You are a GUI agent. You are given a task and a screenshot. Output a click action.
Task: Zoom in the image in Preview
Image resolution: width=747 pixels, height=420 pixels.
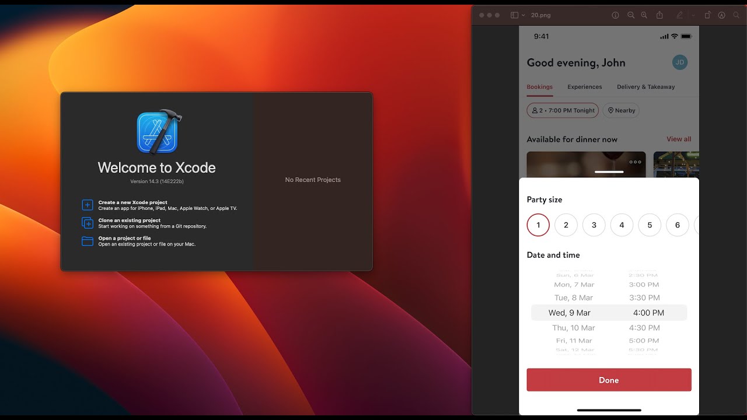click(x=644, y=15)
